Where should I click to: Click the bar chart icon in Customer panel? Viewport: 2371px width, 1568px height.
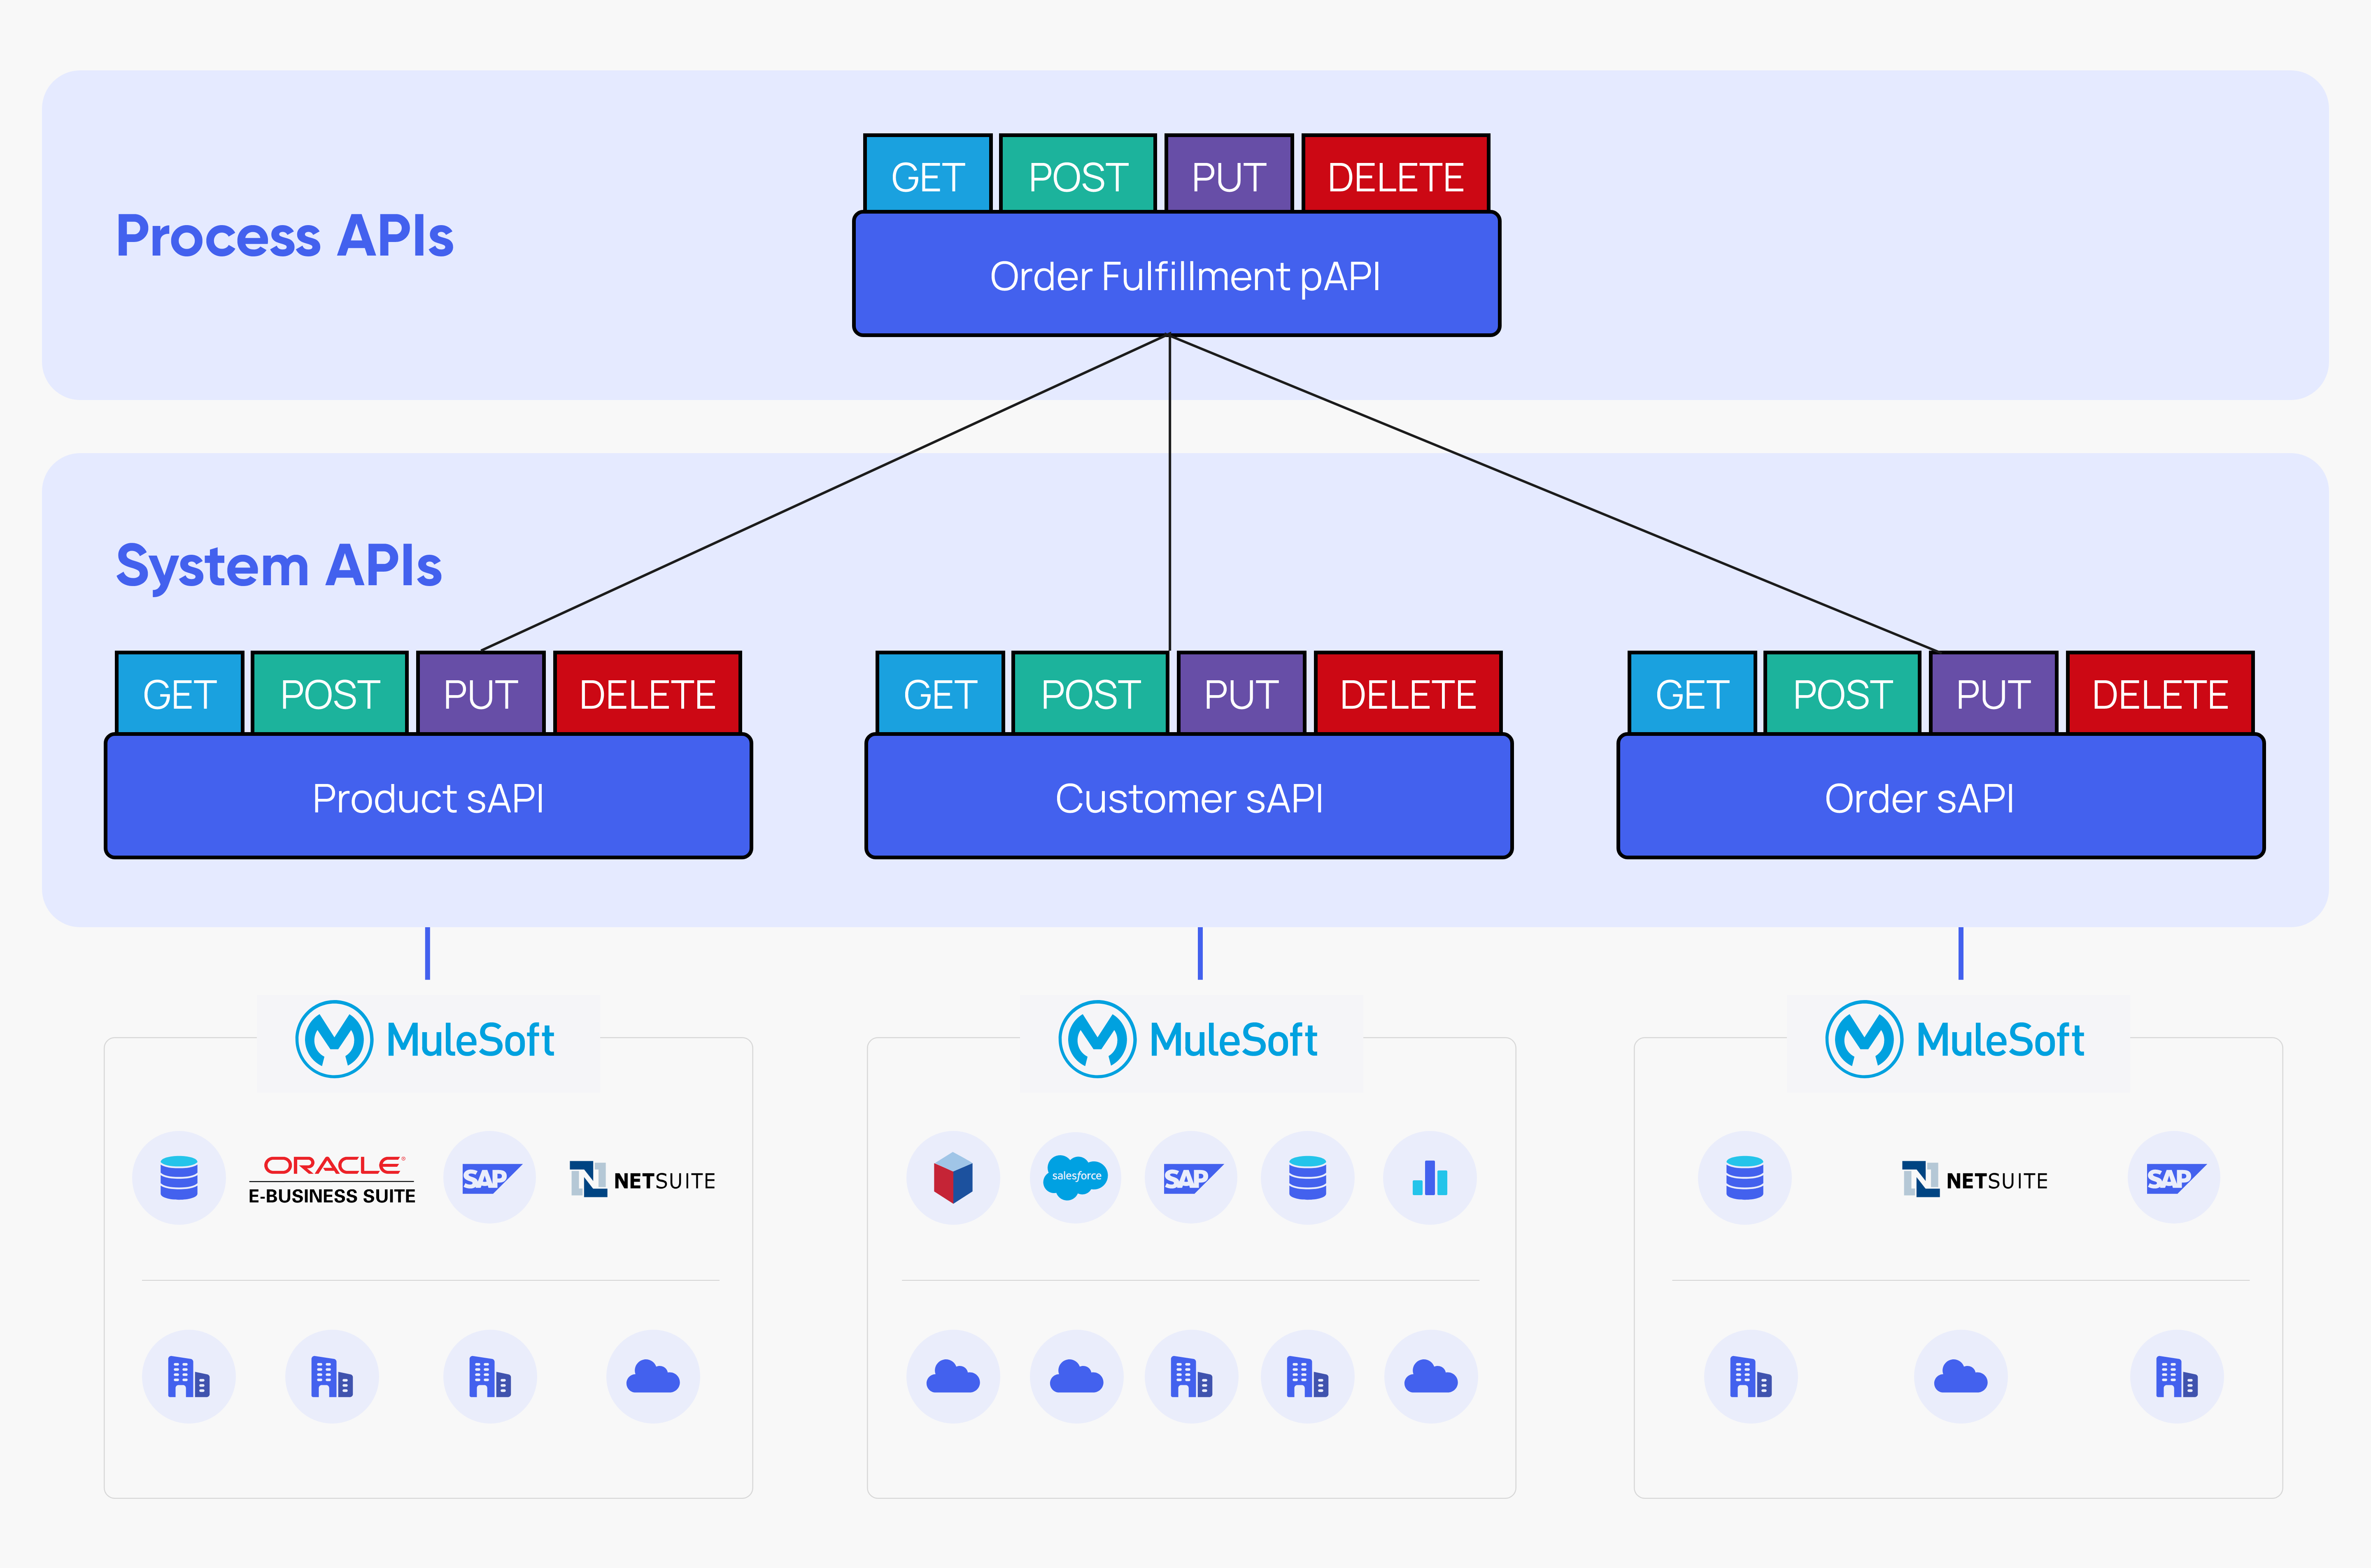pyautogui.click(x=1430, y=1178)
